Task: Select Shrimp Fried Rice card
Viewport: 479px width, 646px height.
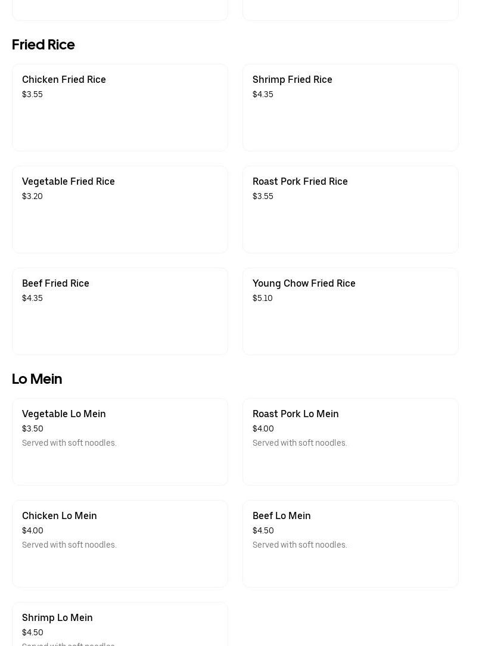Action: pos(350,107)
